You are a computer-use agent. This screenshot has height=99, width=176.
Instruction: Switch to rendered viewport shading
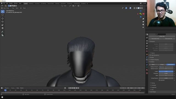pos(142,8)
